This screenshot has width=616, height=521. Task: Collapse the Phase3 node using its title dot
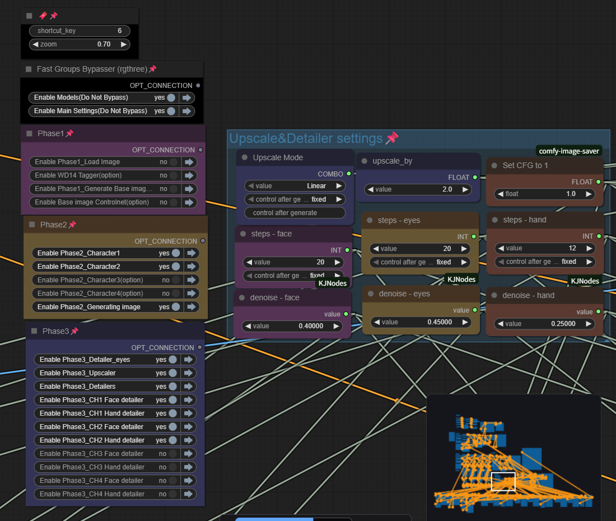click(34, 331)
